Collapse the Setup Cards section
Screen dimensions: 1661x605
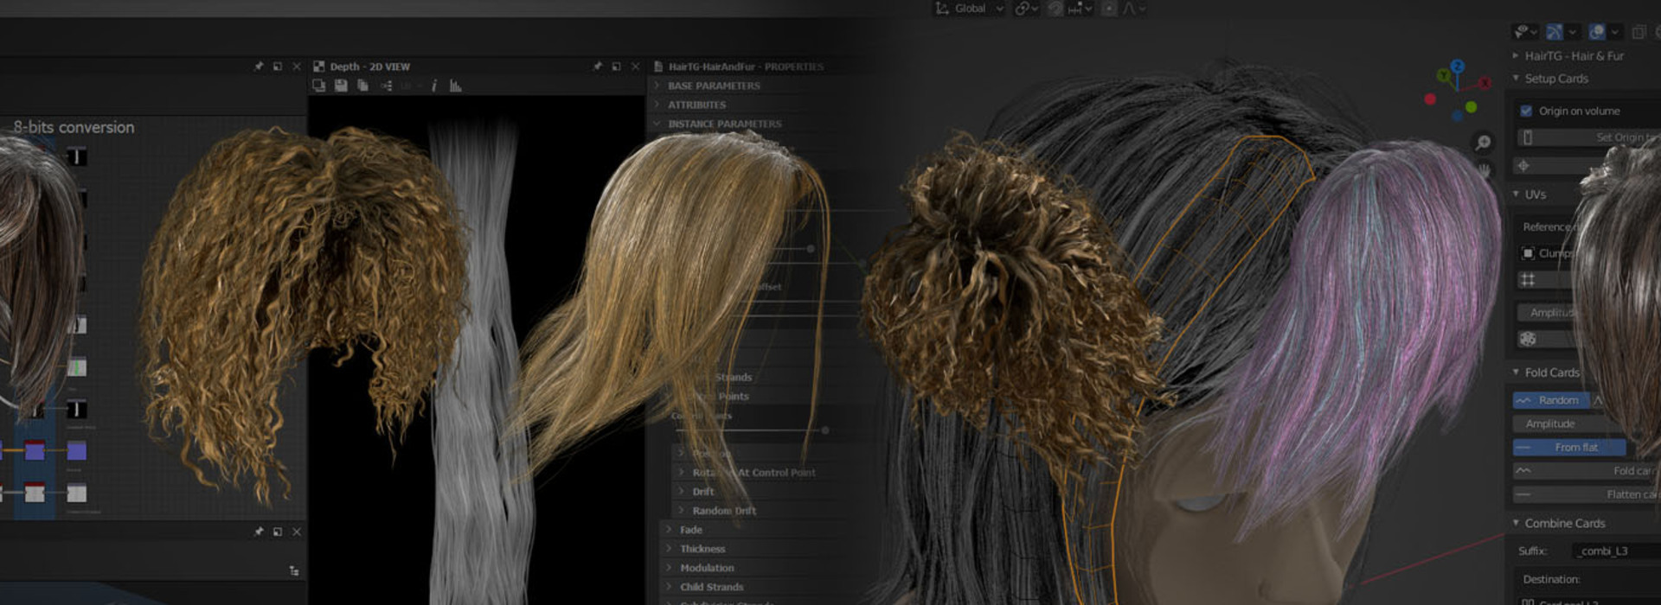click(x=1516, y=78)
